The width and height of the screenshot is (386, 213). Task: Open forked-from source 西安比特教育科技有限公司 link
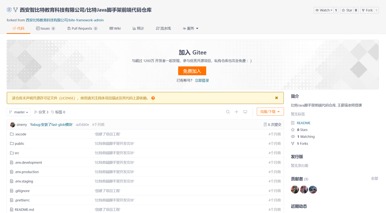(47, 20)
